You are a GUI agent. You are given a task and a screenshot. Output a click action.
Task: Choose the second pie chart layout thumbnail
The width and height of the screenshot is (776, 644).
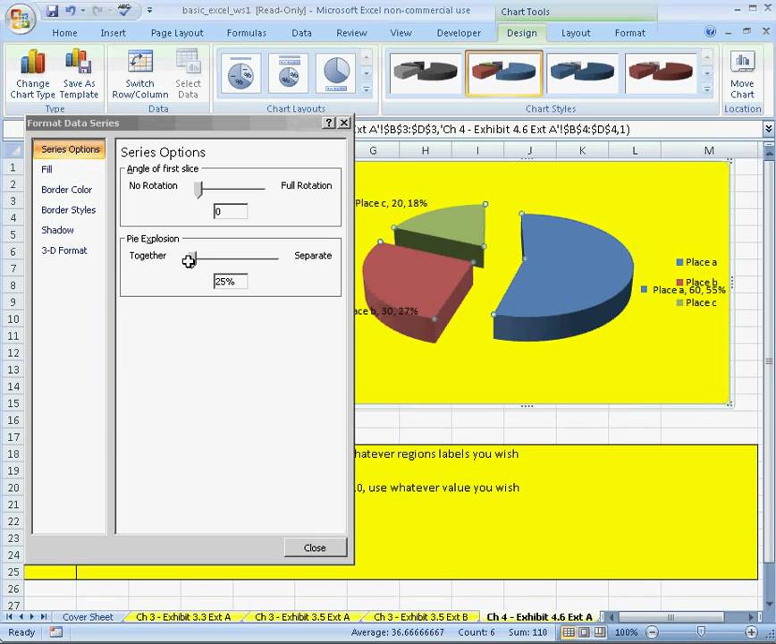point(289,73)
